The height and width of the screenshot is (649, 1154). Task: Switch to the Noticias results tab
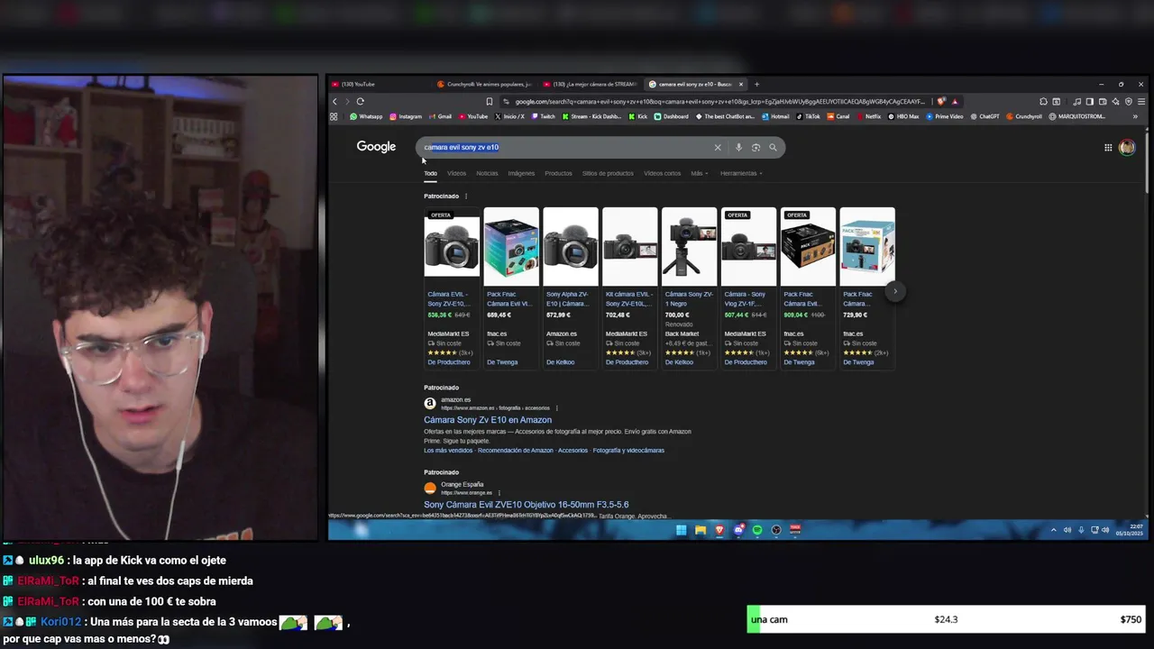pos(487,173)
